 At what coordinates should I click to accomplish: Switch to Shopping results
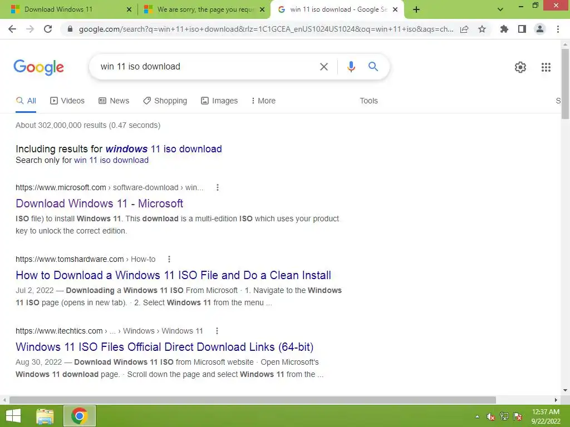pos(165,101)
